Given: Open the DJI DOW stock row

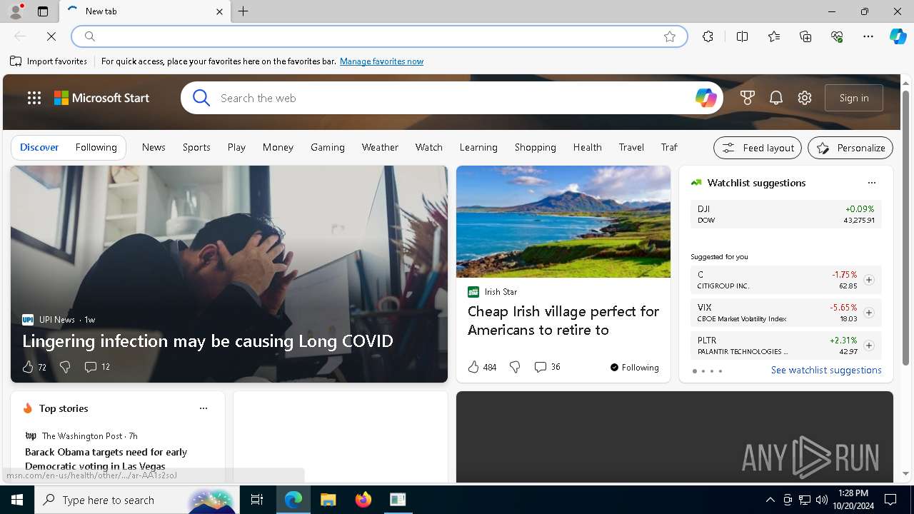Looking at the screenshot, I should coord(785,214).
